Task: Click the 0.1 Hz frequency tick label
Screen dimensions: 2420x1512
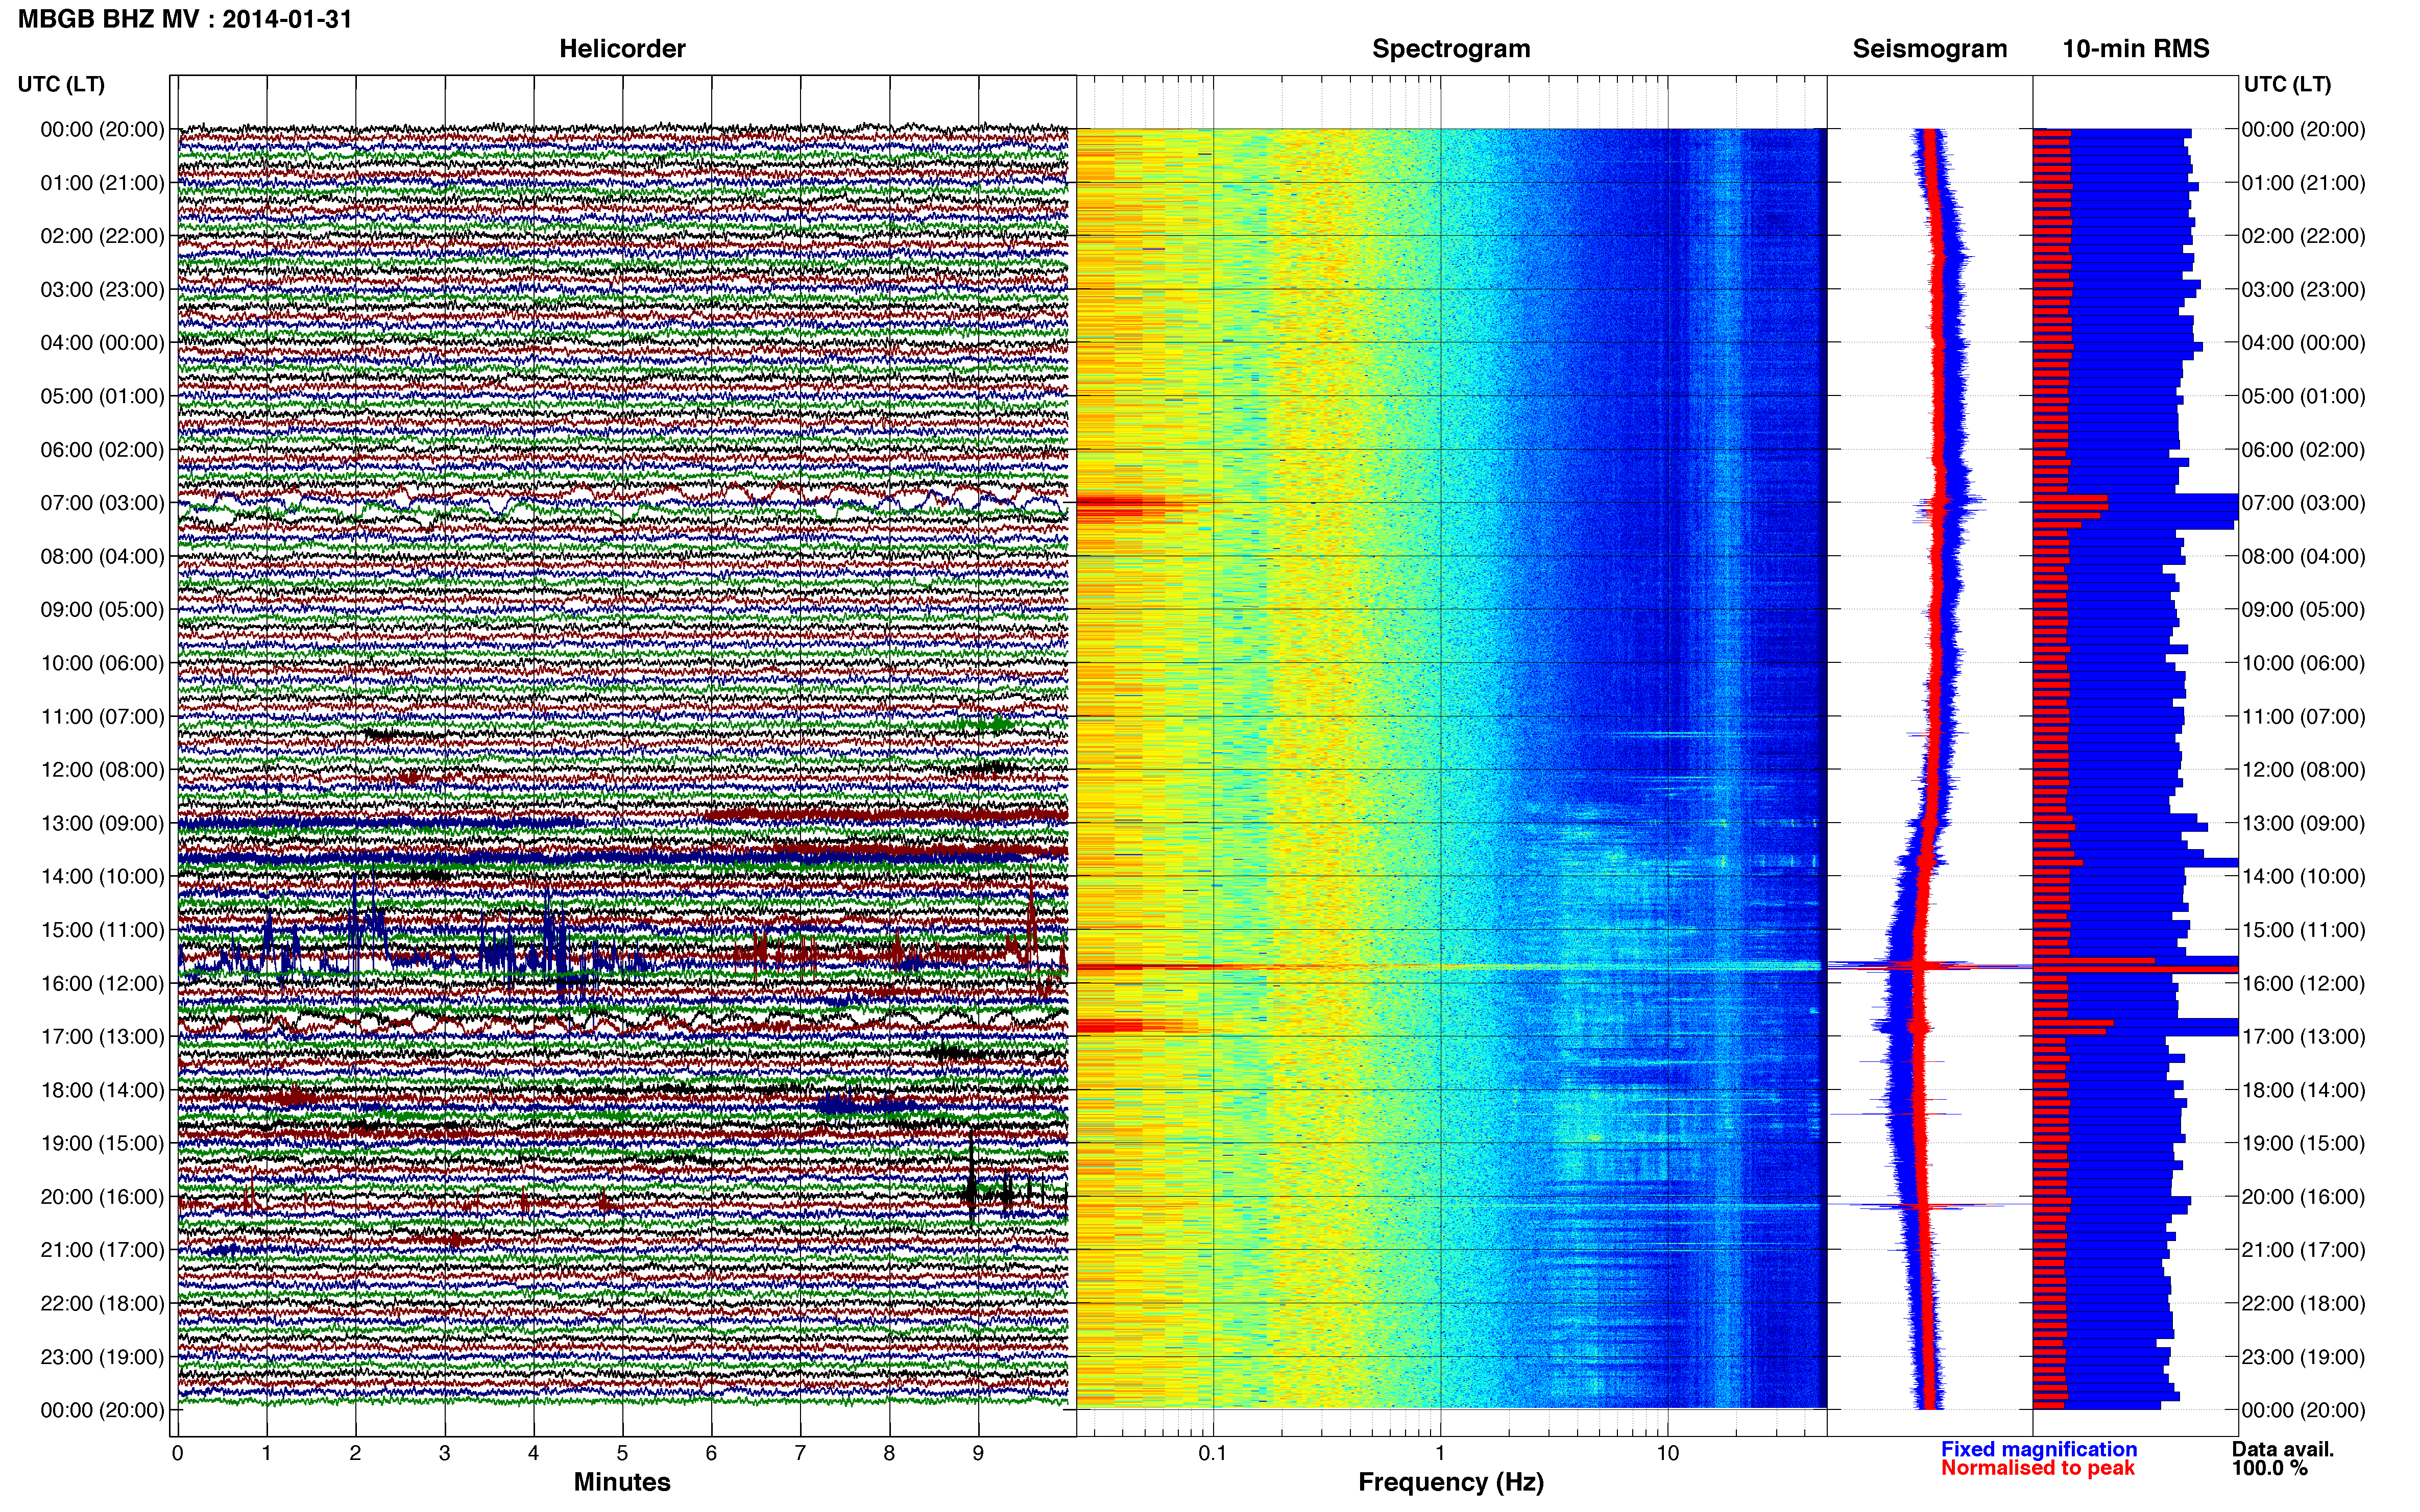Action: point(1213,1453)
